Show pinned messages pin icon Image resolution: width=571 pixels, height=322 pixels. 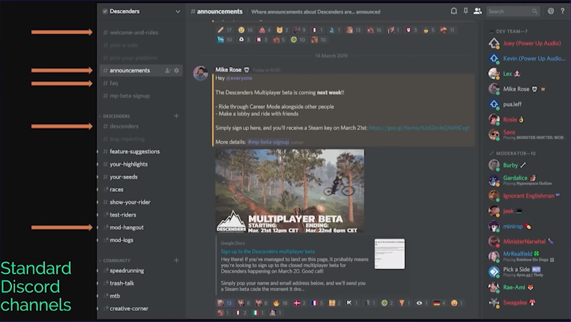[x=466, y=11]
